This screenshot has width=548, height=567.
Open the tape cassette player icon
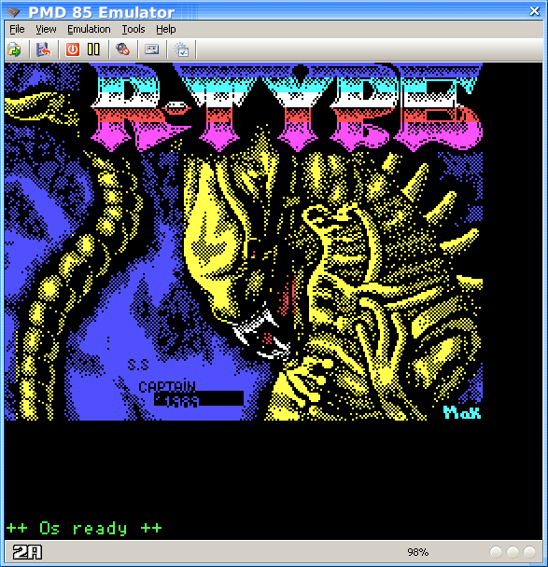tap(151, 49)
